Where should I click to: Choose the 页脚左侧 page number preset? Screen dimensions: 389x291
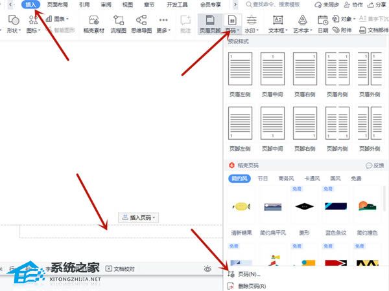click(240, 129)
